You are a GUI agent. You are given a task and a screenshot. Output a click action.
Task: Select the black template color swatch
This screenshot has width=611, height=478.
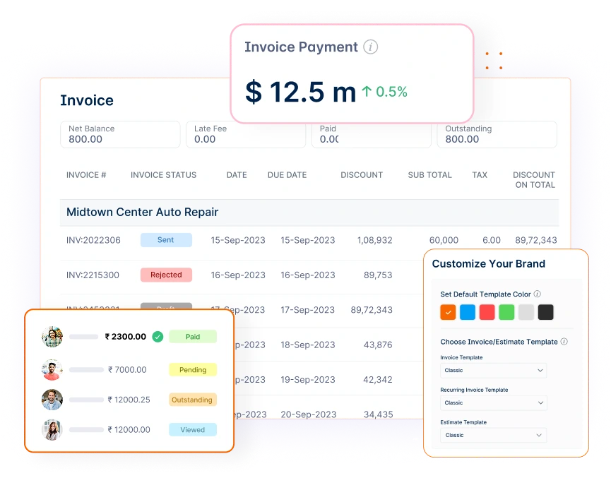click(x=545, y=312)
